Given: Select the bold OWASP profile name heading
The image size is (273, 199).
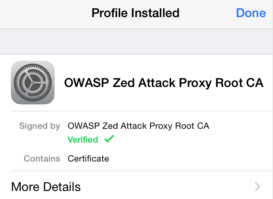Looking at the screenshot, I should (x=163, y=83).
